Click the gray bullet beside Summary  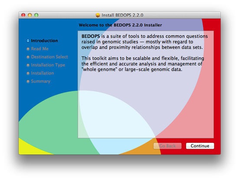[28, 81]
